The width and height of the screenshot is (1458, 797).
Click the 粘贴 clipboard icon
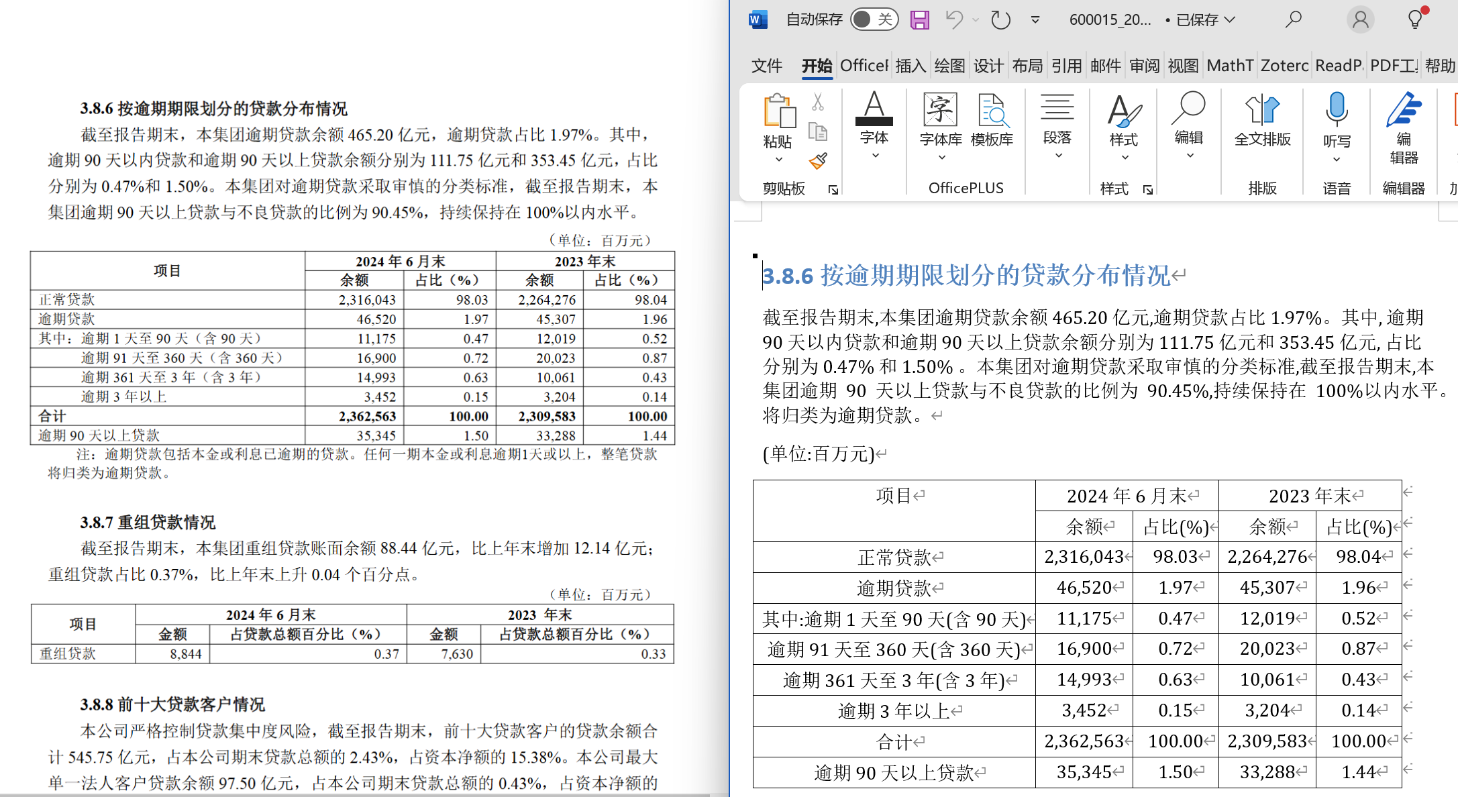click(x=778, y=111)
